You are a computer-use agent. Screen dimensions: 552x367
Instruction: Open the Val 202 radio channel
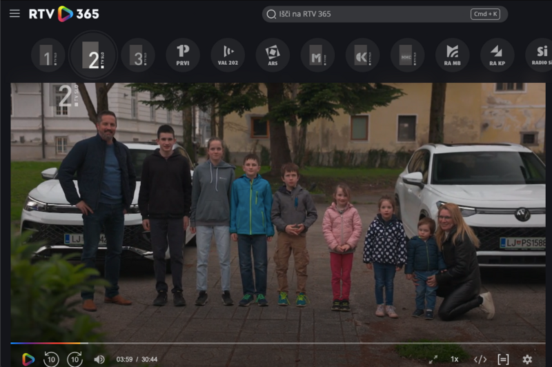coord(228,55)
